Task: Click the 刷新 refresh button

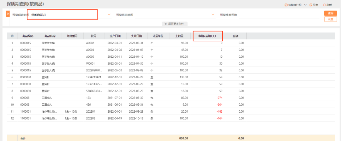Action: click(327, 5)
